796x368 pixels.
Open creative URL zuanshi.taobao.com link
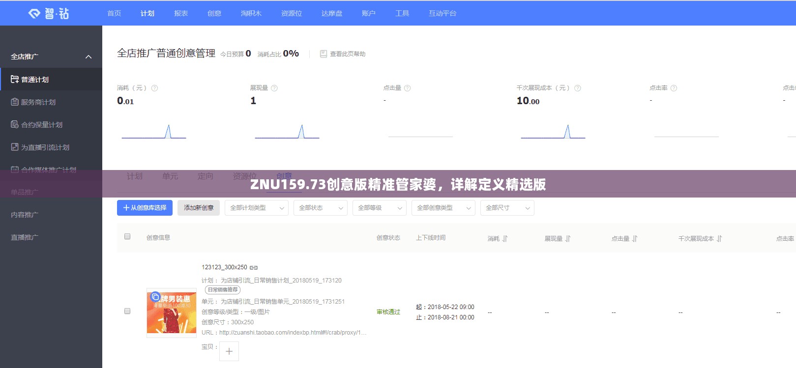(293, 333)
